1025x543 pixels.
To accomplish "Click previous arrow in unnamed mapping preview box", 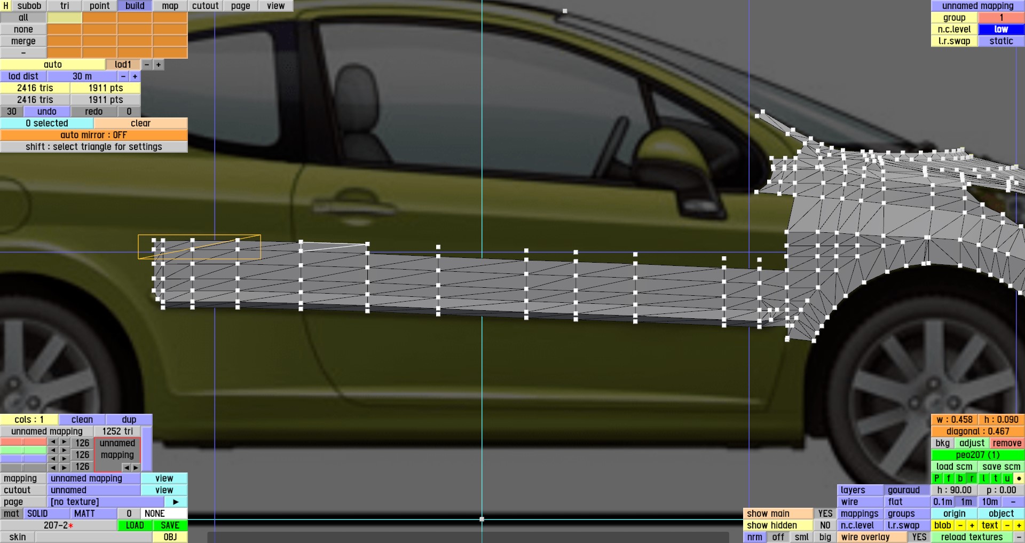I will tap(127, 467).
